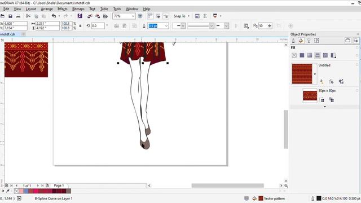Switch to Fill tab in Object Properties
Screen dimensions: 361x203
point(301,41)
